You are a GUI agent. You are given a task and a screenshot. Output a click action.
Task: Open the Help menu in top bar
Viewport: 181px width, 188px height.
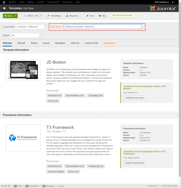click(x=78, y=2)
